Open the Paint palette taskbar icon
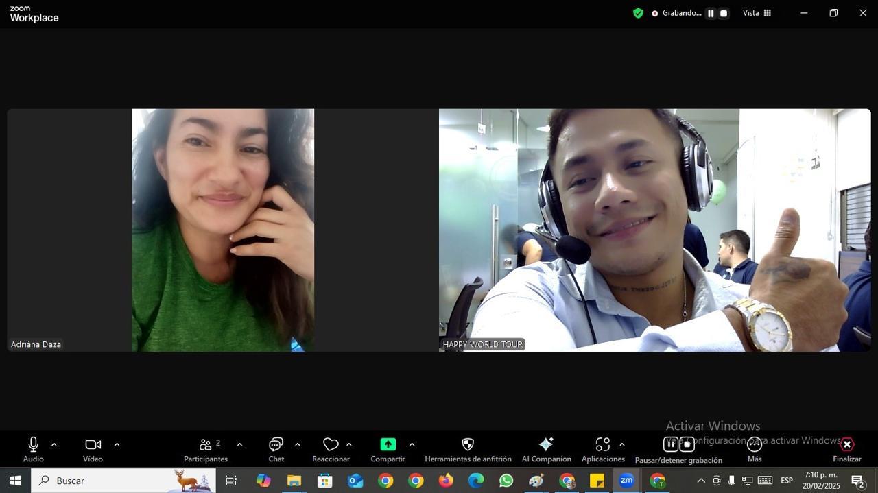The height and width of the screenshot is (493, 878). pyautogui.click(x=536, y=481)
